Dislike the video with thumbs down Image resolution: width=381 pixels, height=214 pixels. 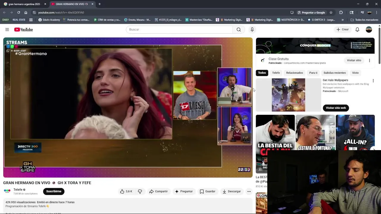click(140, 191)
